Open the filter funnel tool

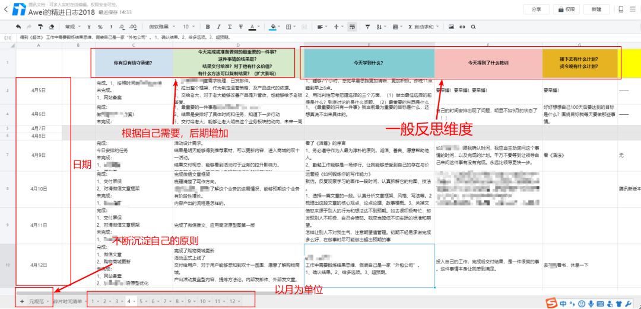pos(367,27)
